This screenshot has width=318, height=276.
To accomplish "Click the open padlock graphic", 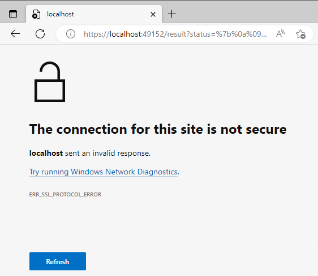I will pos(50,82).
